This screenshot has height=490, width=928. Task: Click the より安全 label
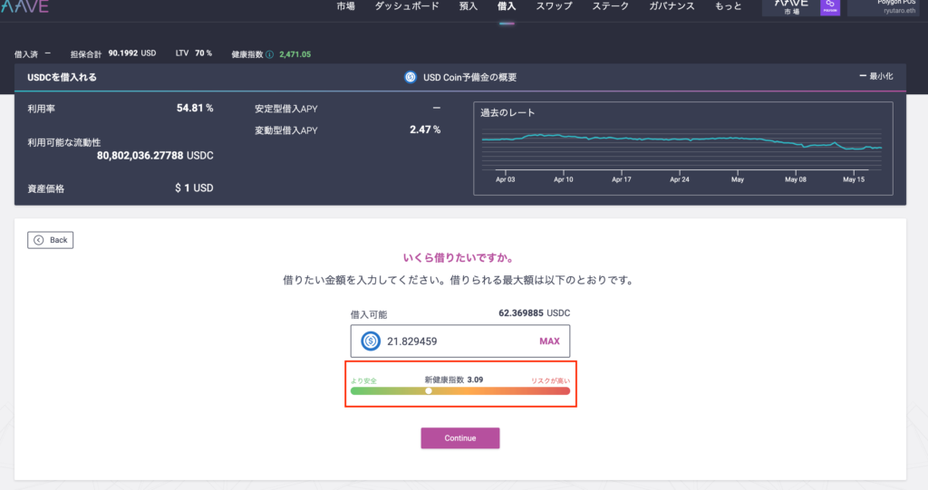[363, 380]
